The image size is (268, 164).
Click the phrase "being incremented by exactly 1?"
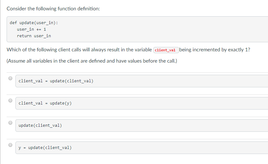point(215,50)
